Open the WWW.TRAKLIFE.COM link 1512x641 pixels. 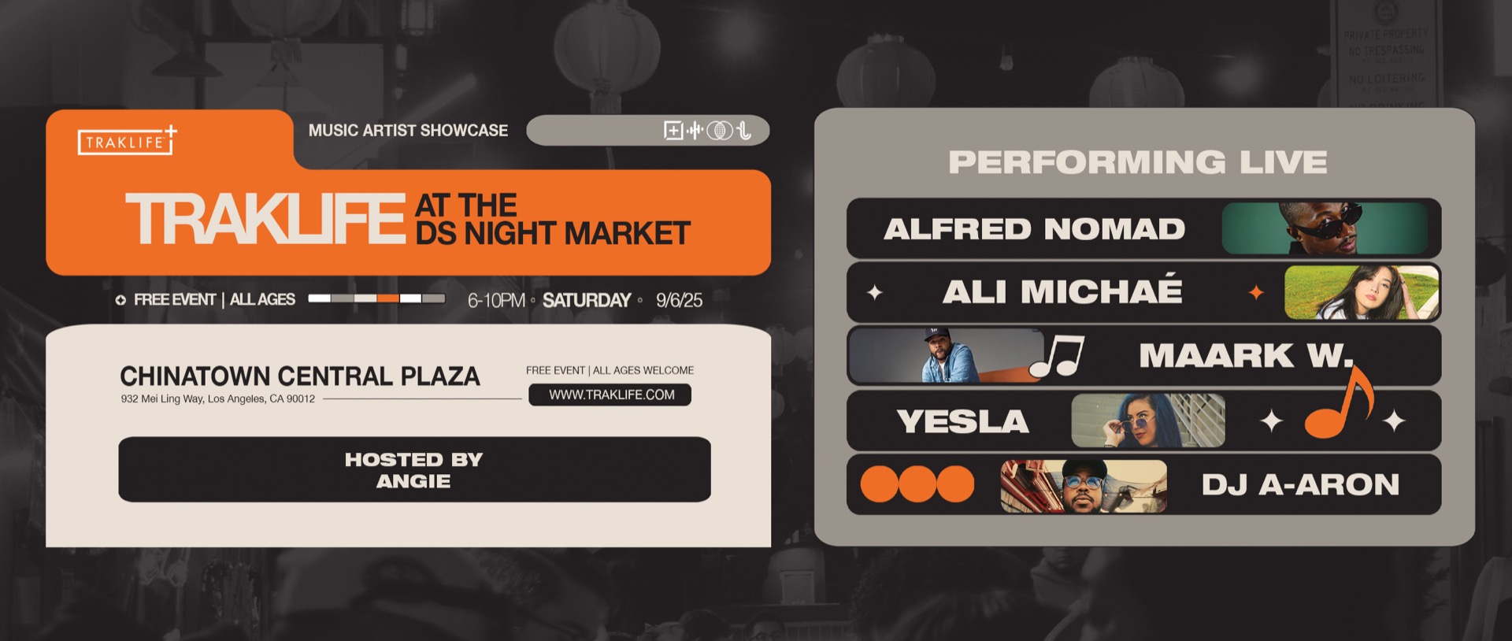tap(610, 395)
